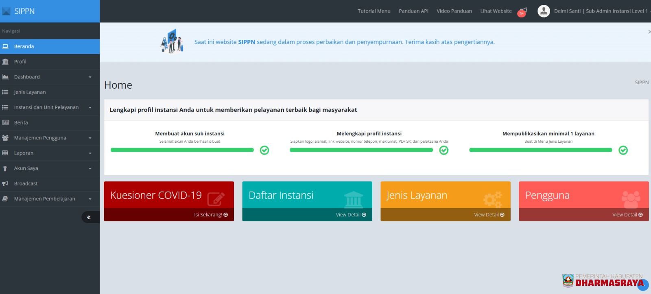
Task: Click the 'Lengkapi profil instansi Anda' heading
Action: (x=233, y=110)
